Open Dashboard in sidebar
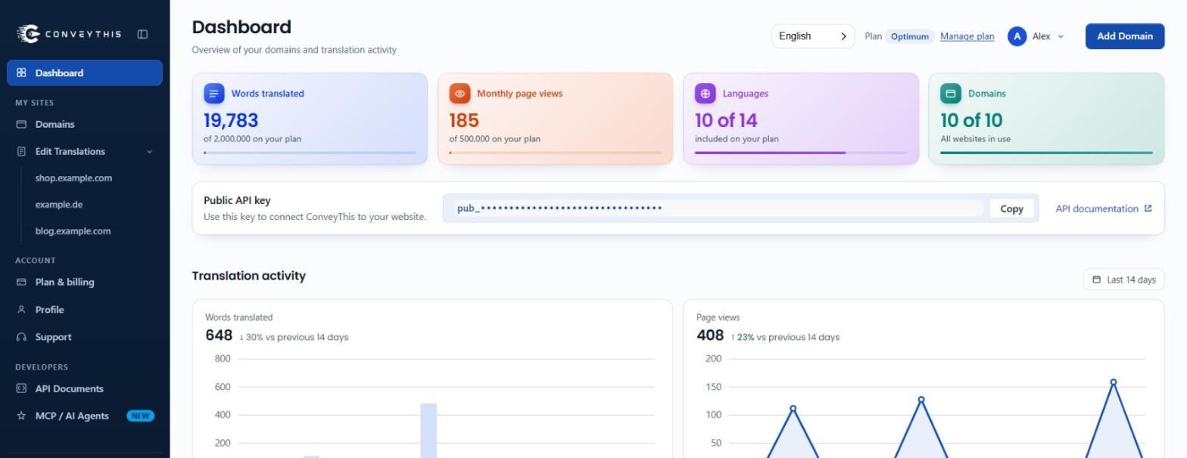This screenshot has height=458, width=1187. [x=85, y=73]
